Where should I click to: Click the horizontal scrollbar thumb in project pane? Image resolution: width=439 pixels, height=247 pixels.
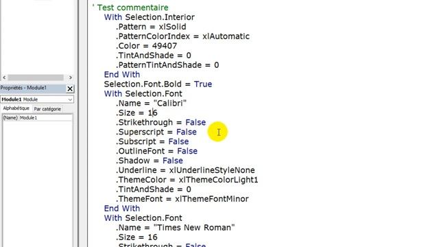click(36, 78)
